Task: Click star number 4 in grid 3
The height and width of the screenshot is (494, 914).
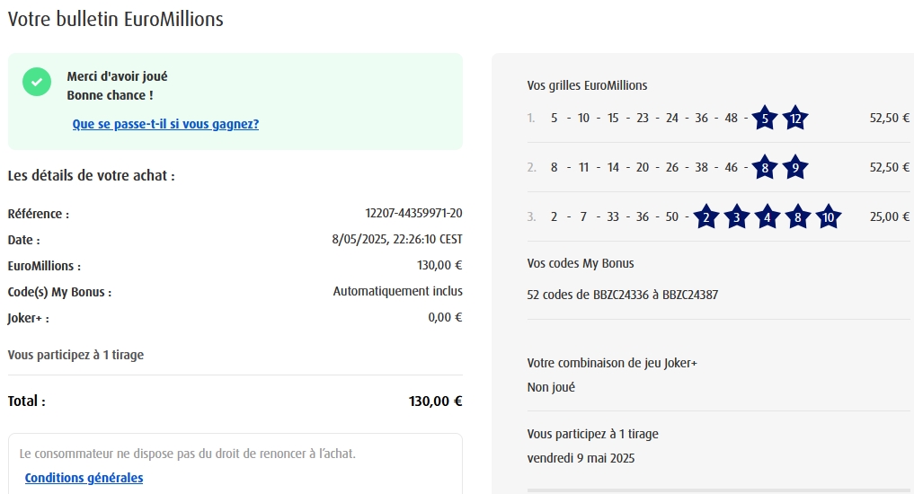Action: point(768,216)
